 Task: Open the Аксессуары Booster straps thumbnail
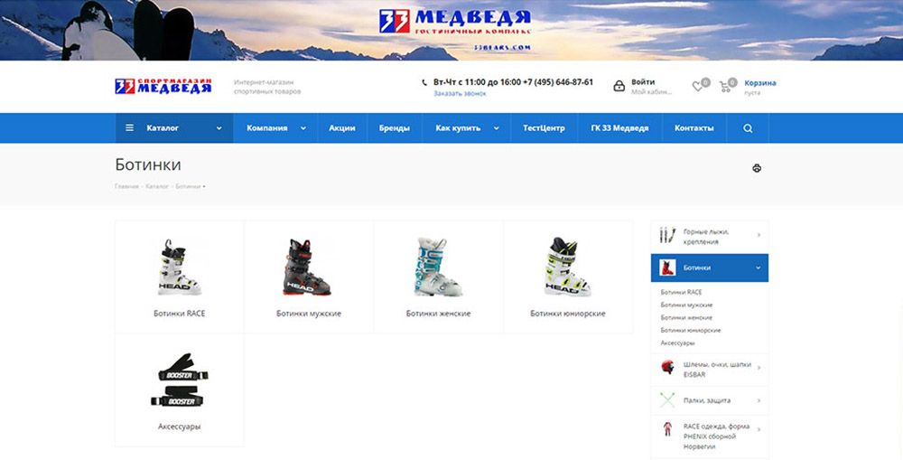[178, 380]
